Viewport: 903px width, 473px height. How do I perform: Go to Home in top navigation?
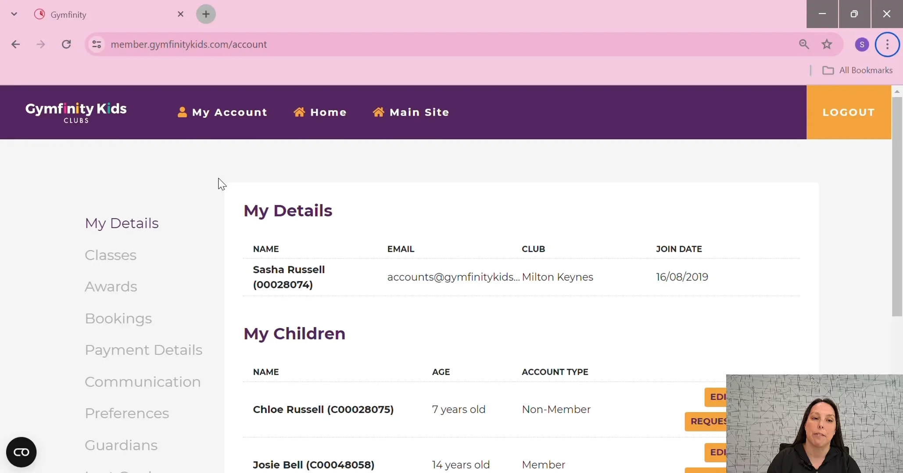pyautogui.click(x=320, y=112)
